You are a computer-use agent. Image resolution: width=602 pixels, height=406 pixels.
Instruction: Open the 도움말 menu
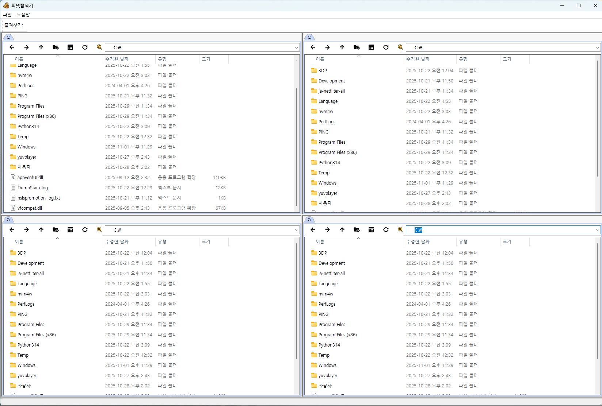pos(23,15)
